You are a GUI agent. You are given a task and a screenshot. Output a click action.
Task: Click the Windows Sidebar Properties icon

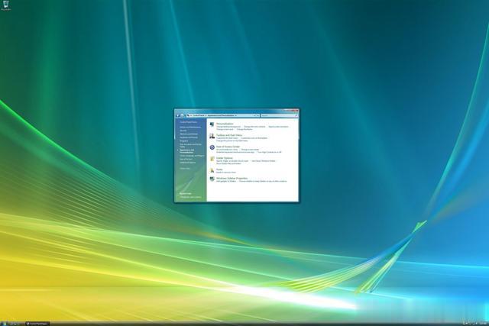coord(212,179)
